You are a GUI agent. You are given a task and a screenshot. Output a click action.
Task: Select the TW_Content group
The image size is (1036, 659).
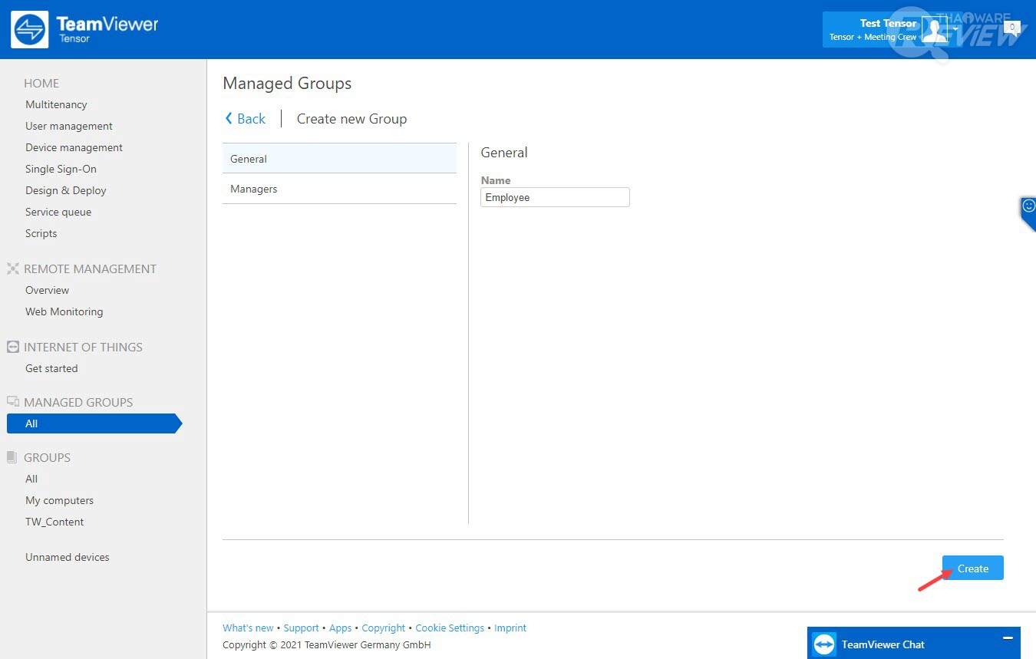(x=54, y=522)
